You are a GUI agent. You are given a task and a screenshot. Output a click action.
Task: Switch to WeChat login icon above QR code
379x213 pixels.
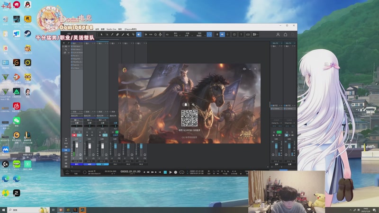coord(193,105)
